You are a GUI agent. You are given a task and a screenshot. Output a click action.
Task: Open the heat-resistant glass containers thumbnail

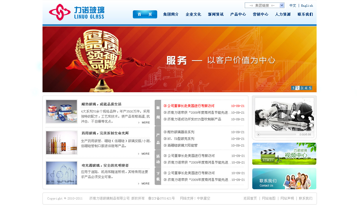coord(62,111)
